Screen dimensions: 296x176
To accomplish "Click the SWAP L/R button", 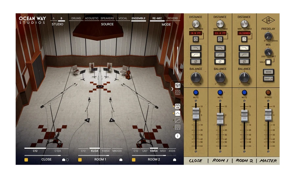I will coord(268,79).
